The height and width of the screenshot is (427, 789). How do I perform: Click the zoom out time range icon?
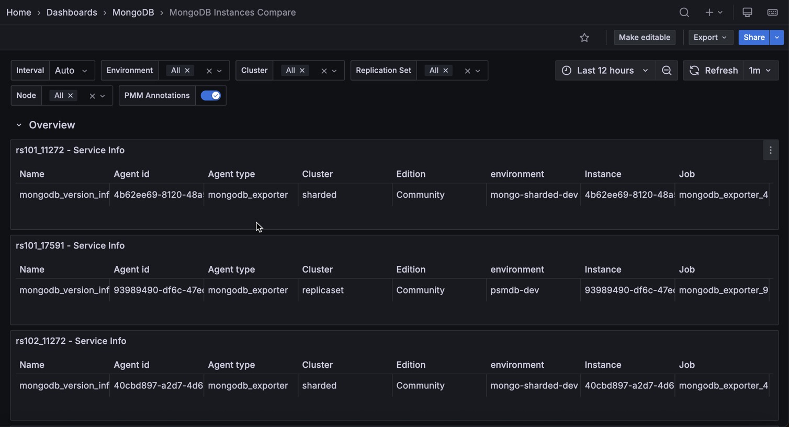[666, 71]
